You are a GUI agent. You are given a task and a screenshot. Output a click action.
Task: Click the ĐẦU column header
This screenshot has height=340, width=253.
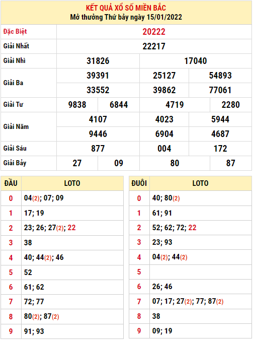tap(11, 183)
